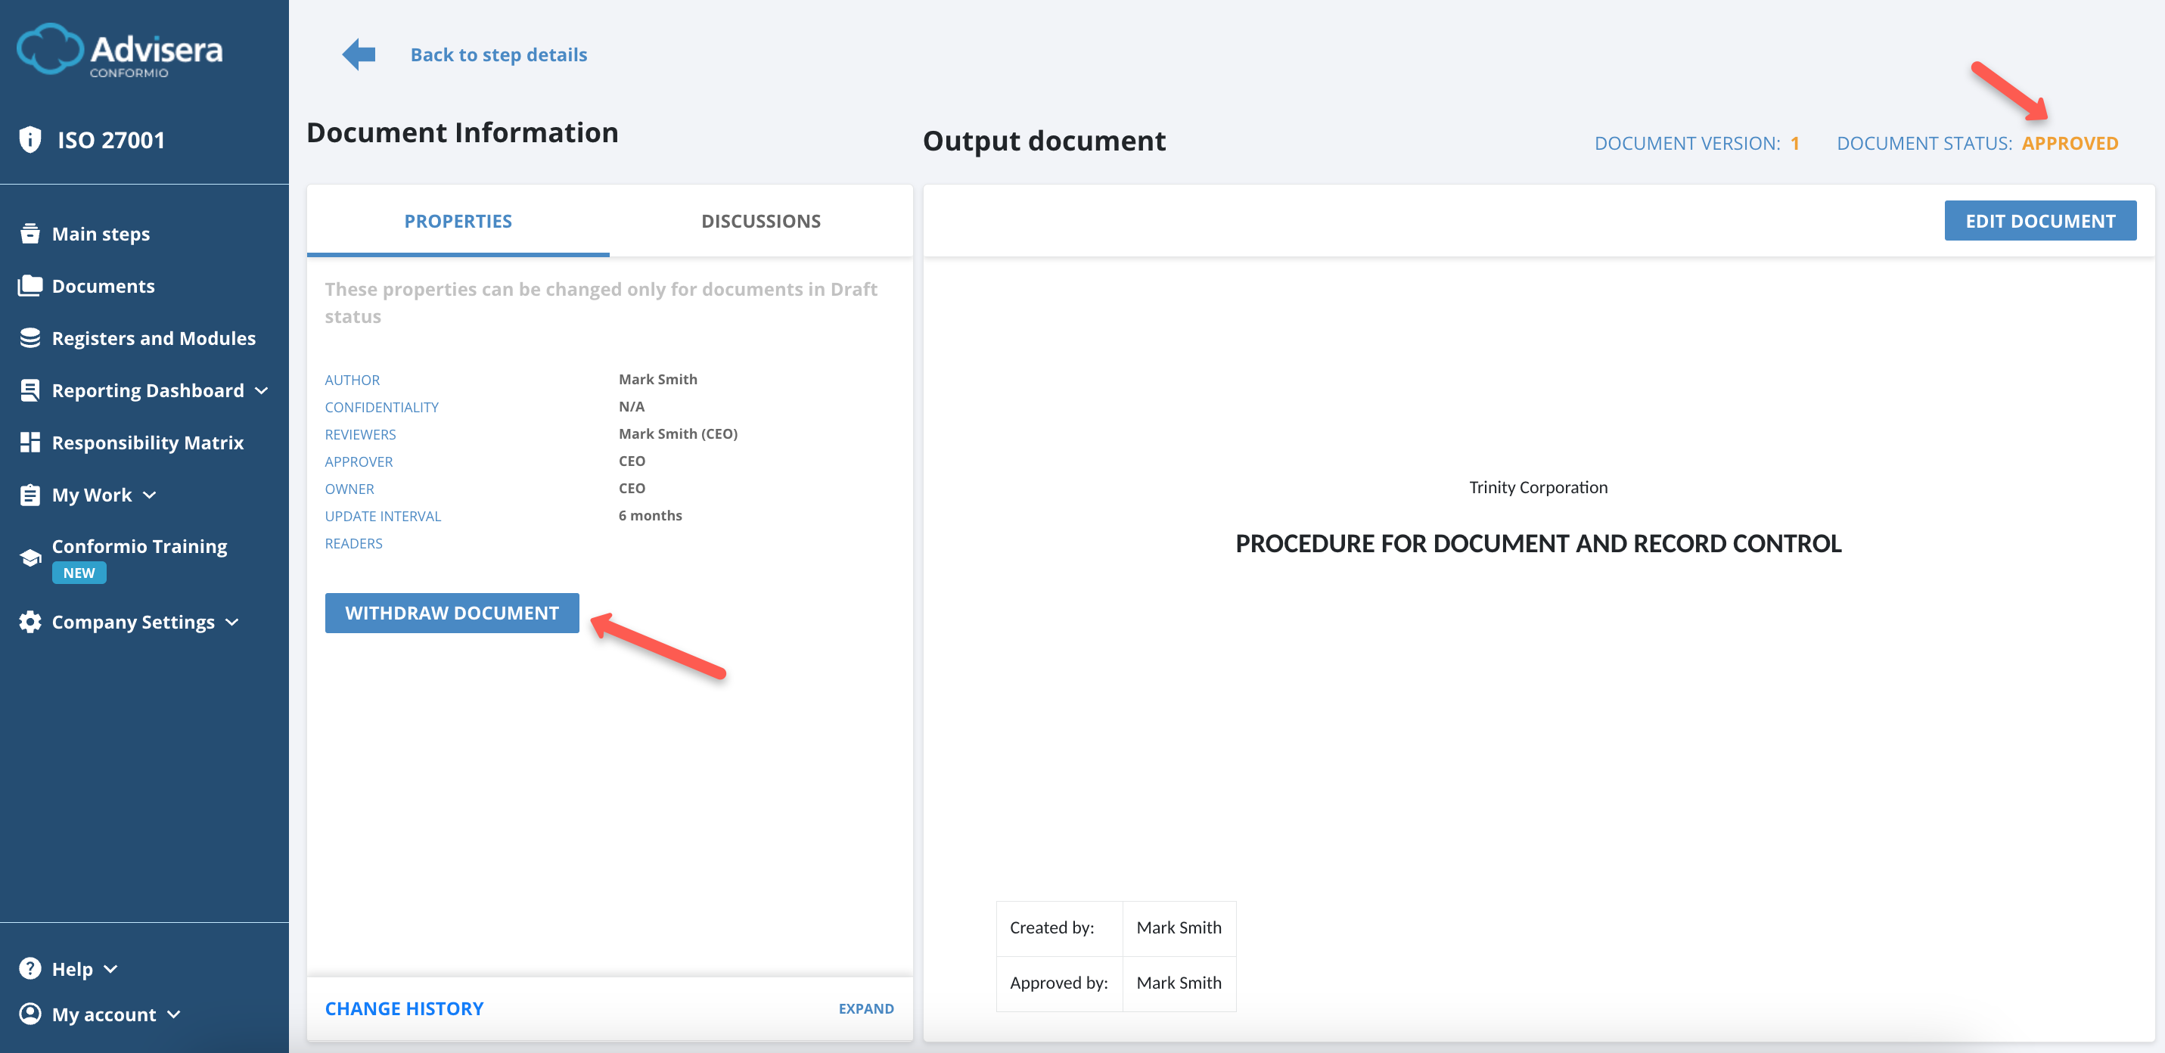Image resolution: width=2165 pixels, height=1053 pixels.
Task: Click the My account user icon
Action: [30, 1014]
